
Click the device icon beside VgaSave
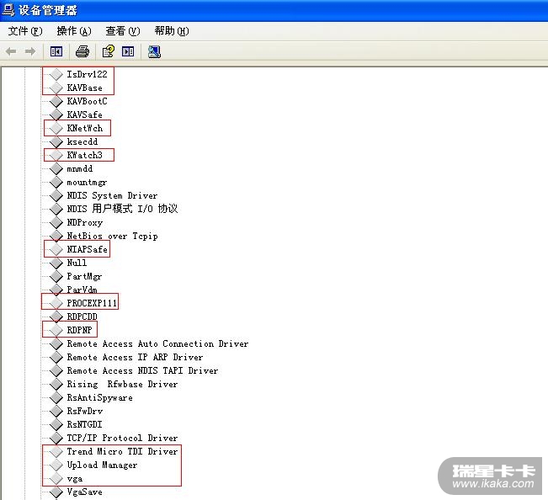click(x=56, y=492)
